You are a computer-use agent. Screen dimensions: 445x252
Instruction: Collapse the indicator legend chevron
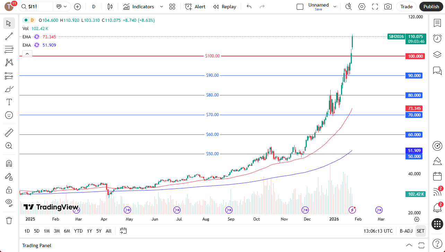coord(27,54)
